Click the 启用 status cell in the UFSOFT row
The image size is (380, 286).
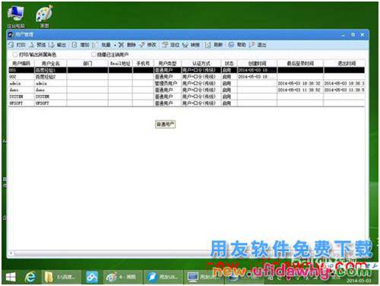[x=229, y=103]
